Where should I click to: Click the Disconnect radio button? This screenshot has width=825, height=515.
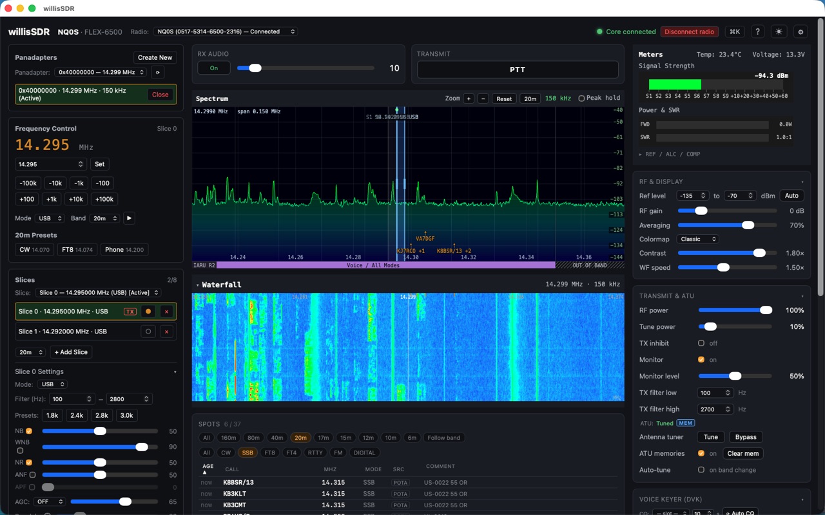point(689,32)
